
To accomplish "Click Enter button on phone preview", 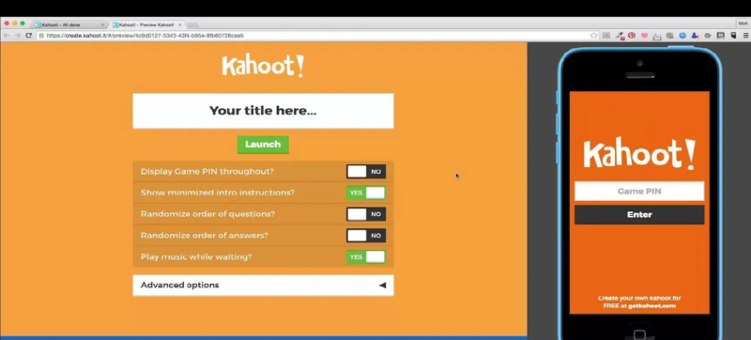I will click(x=639, y=214).
